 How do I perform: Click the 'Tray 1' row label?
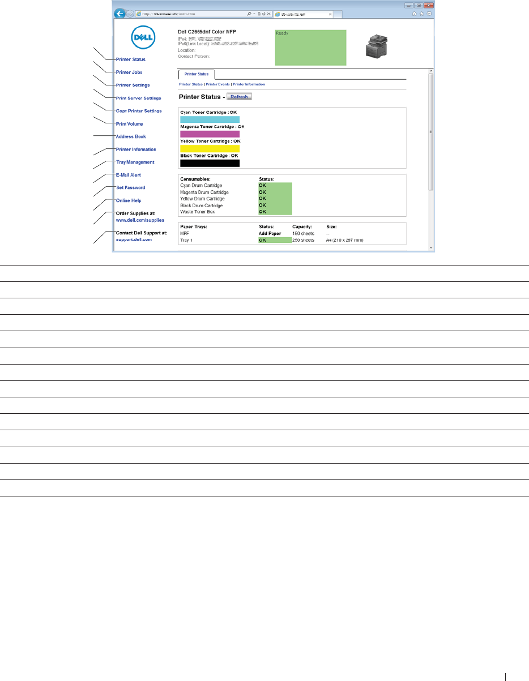(x=186, y=240)
